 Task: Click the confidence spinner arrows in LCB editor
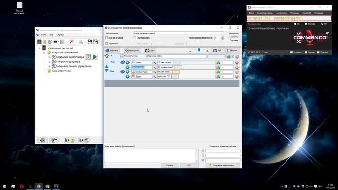coord(222,38)
